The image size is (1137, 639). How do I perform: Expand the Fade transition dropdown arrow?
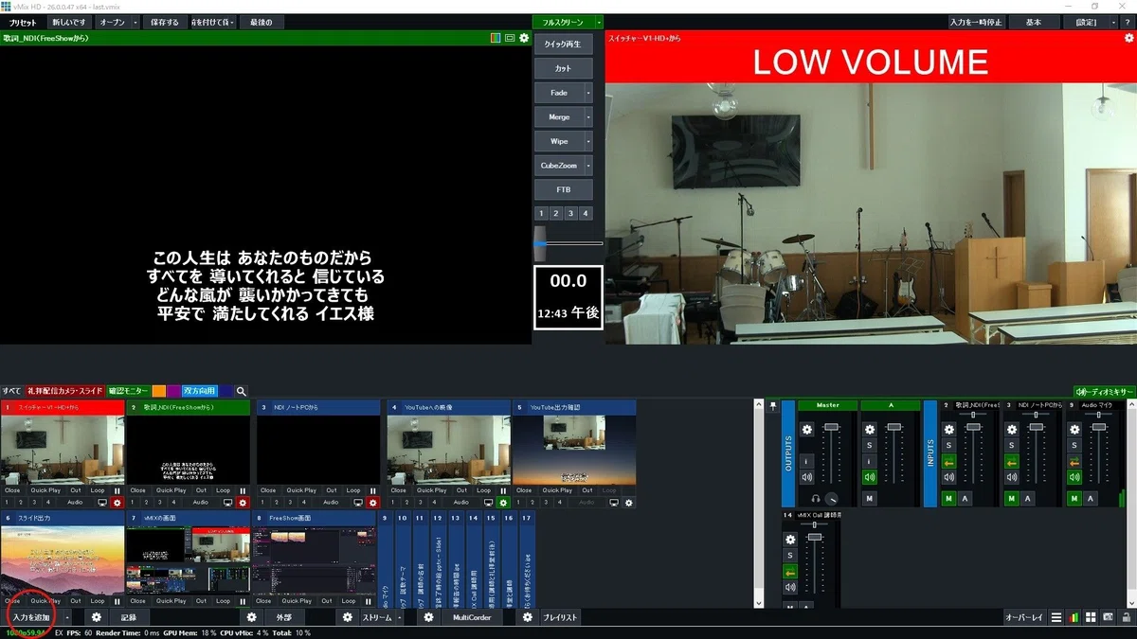coord(588,93)
